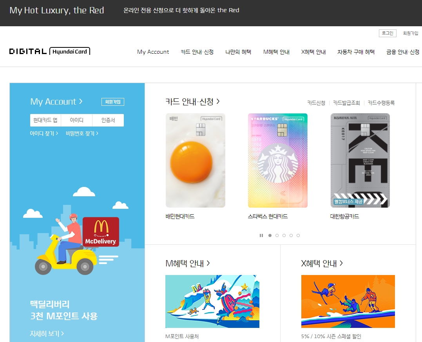This screenshot has width=422, height=342.
Task: Expand M혜택 안내 section heading
Action: pyautogui.click(x=188, y=263)
